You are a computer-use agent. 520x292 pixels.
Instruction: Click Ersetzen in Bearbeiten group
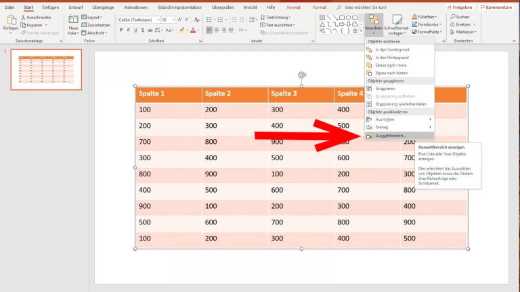click(463, 24)
